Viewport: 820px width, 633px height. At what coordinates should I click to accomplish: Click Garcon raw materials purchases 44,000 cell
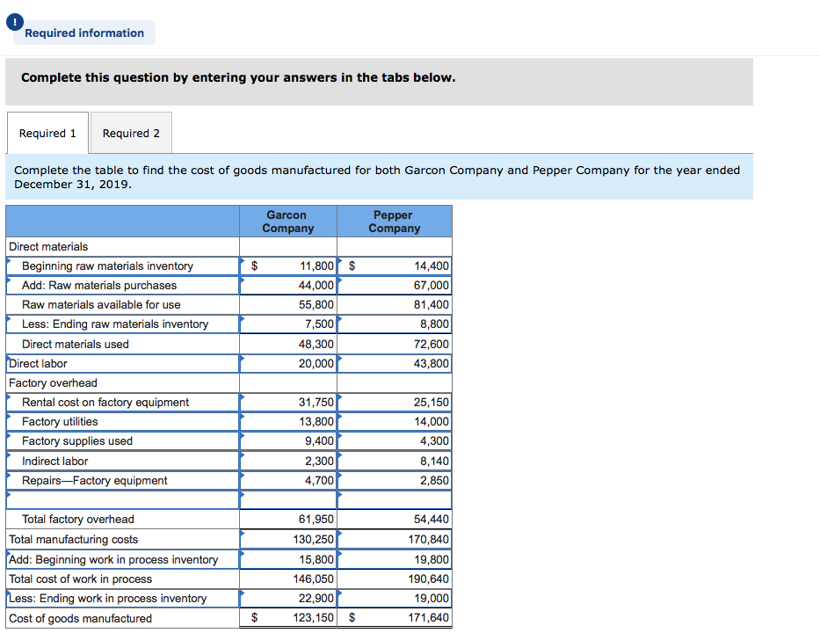tap(288, 285)
